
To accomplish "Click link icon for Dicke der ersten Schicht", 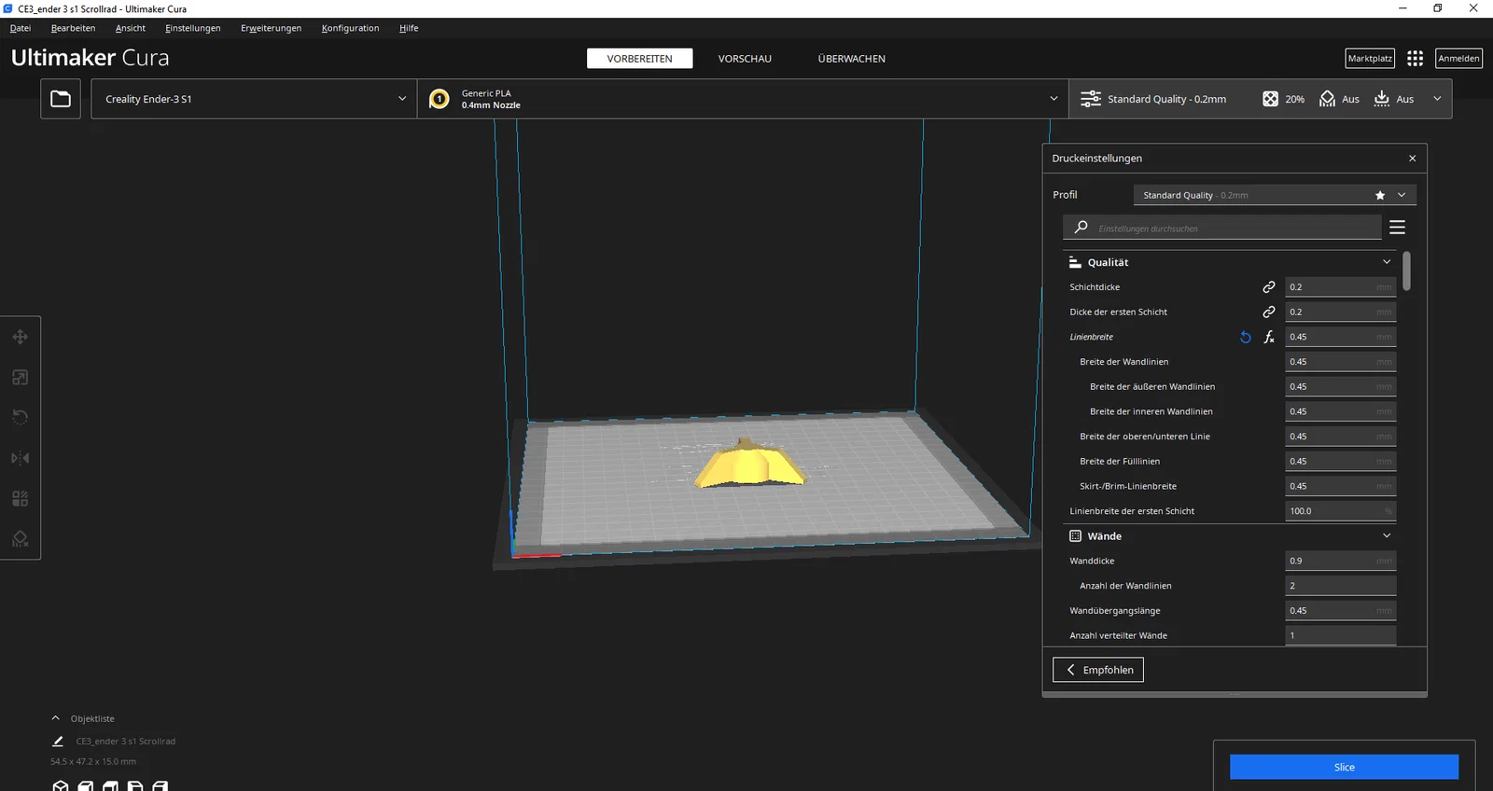I will point(1269,312).
